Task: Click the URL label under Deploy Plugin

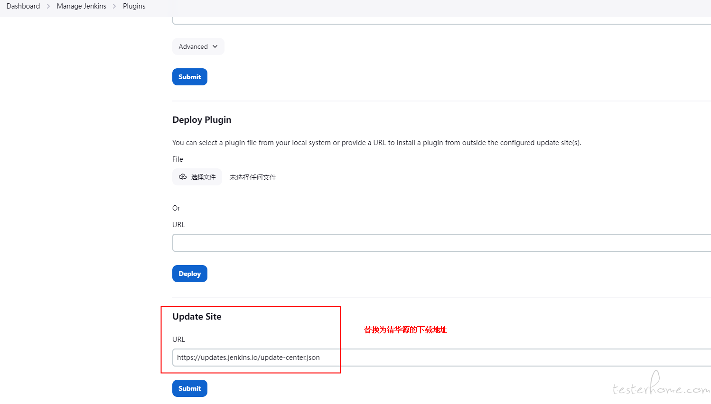Action: tap(178, 225)
